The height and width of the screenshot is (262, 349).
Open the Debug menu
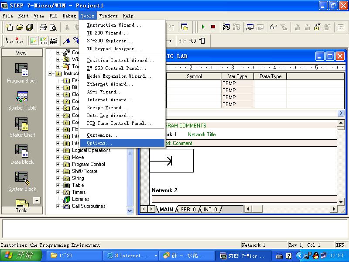click(x=69, y=16)
